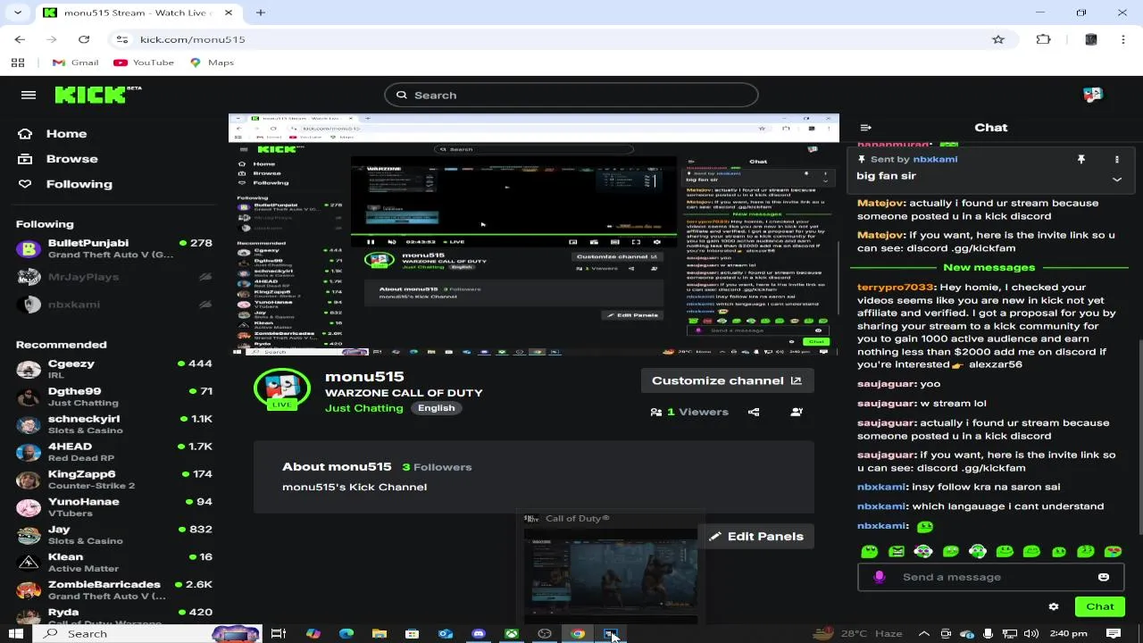
Task: Click the Kick search box
Action: (x=571, y=95)
